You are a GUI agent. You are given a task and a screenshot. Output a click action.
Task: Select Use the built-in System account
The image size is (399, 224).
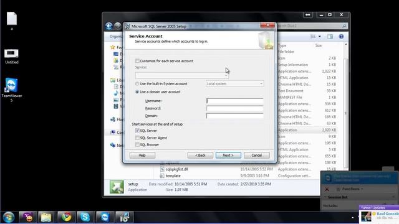[137, 84]
